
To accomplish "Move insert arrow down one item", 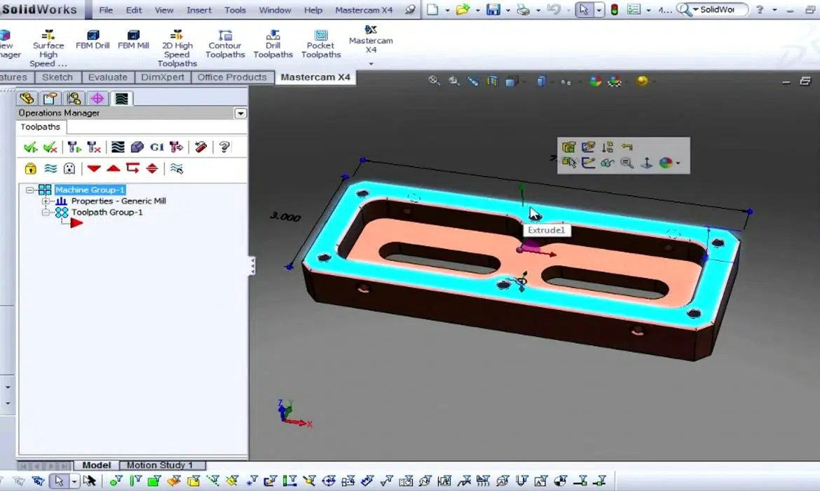I will 94,168.
